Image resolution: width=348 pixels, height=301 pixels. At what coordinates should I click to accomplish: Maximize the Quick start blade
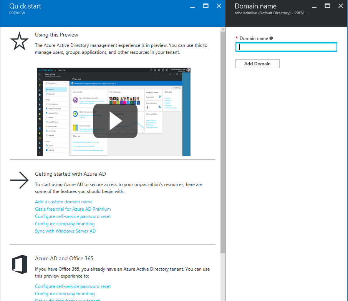pos(206,6)
